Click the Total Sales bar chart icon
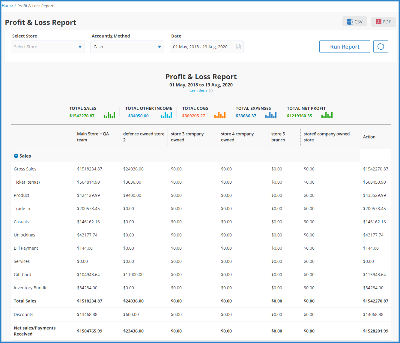 (109, 115)
